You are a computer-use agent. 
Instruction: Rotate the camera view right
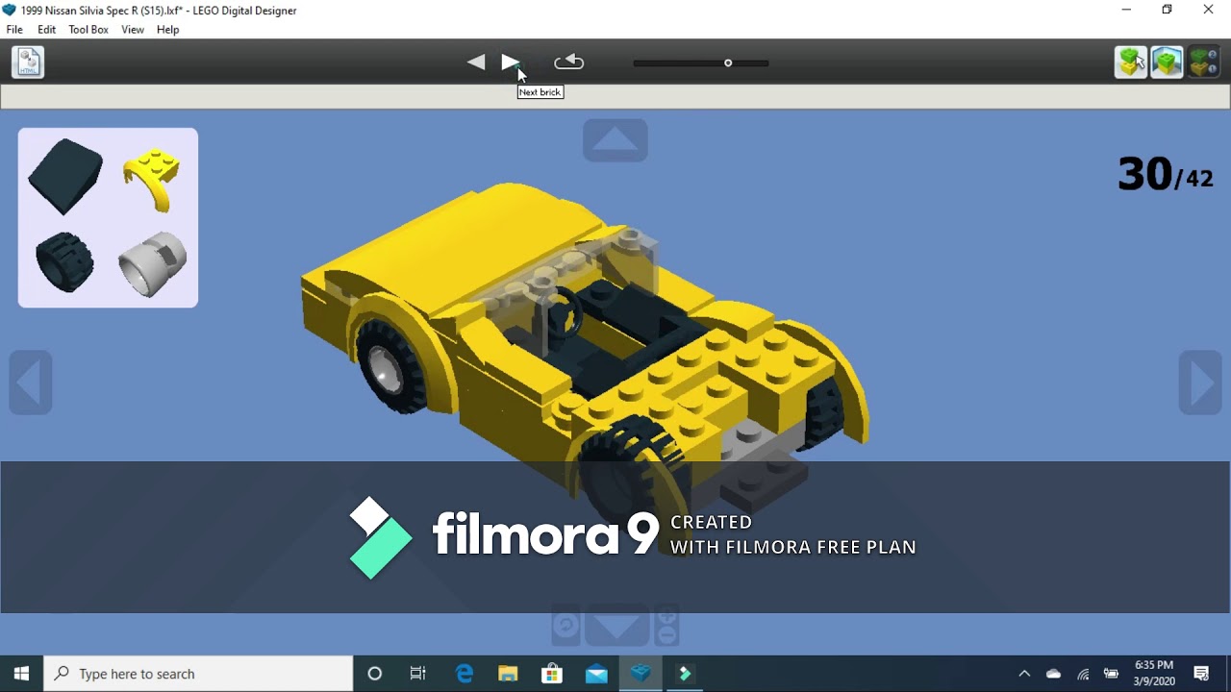pos(1200,383)
